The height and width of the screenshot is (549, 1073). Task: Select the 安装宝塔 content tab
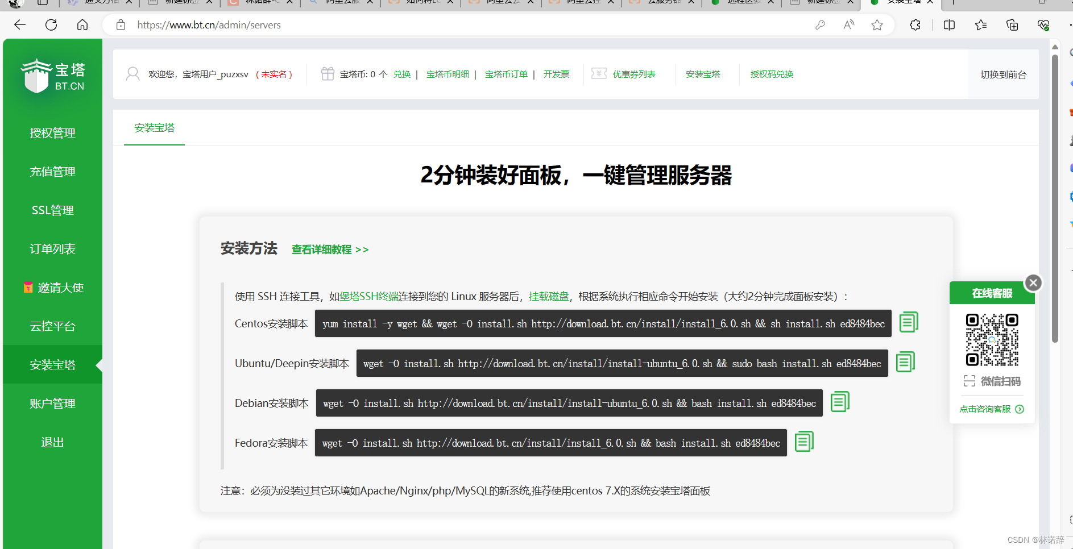pos(154,128)
